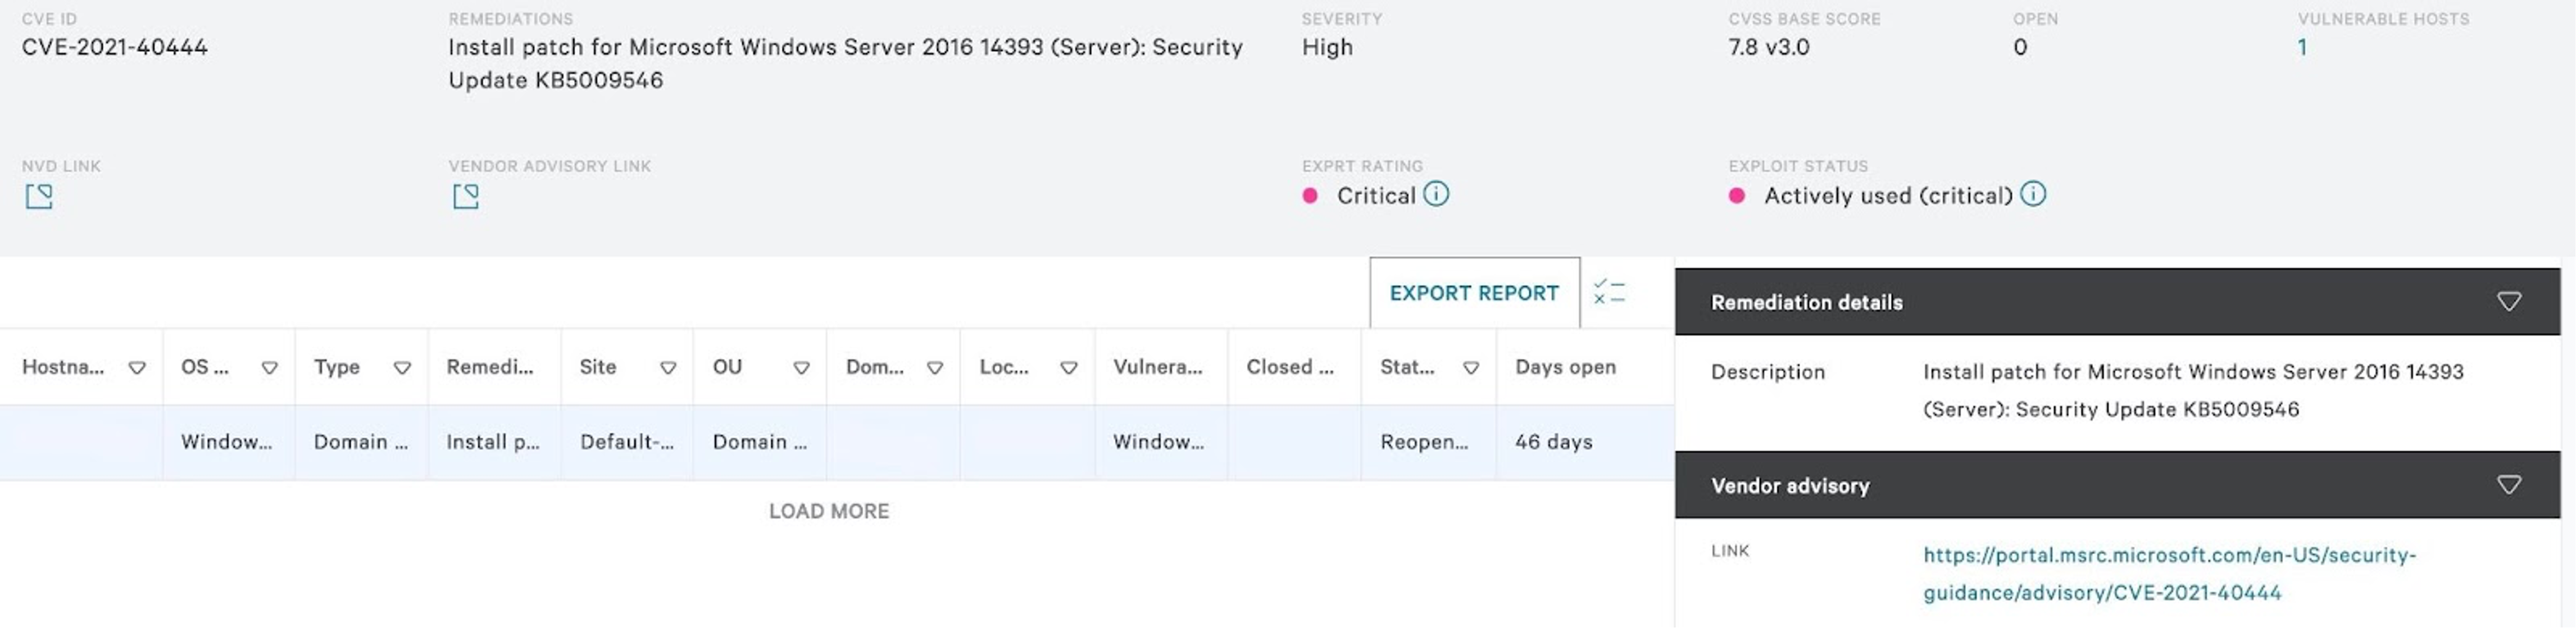This screenshot has width=2576, height=628.
Task: Sort by the Remediation column header
Action: [x=490, y=367]
